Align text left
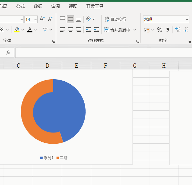The width and height of the screenshot is (192, 185). pos(62,30)
